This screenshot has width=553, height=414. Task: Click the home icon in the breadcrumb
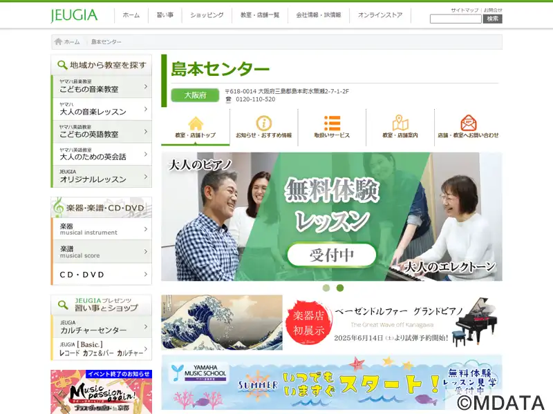(x=58, y=41)
